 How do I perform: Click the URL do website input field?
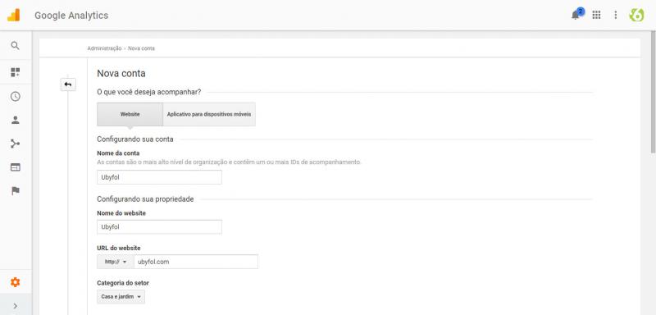click(x=196, y=262)
